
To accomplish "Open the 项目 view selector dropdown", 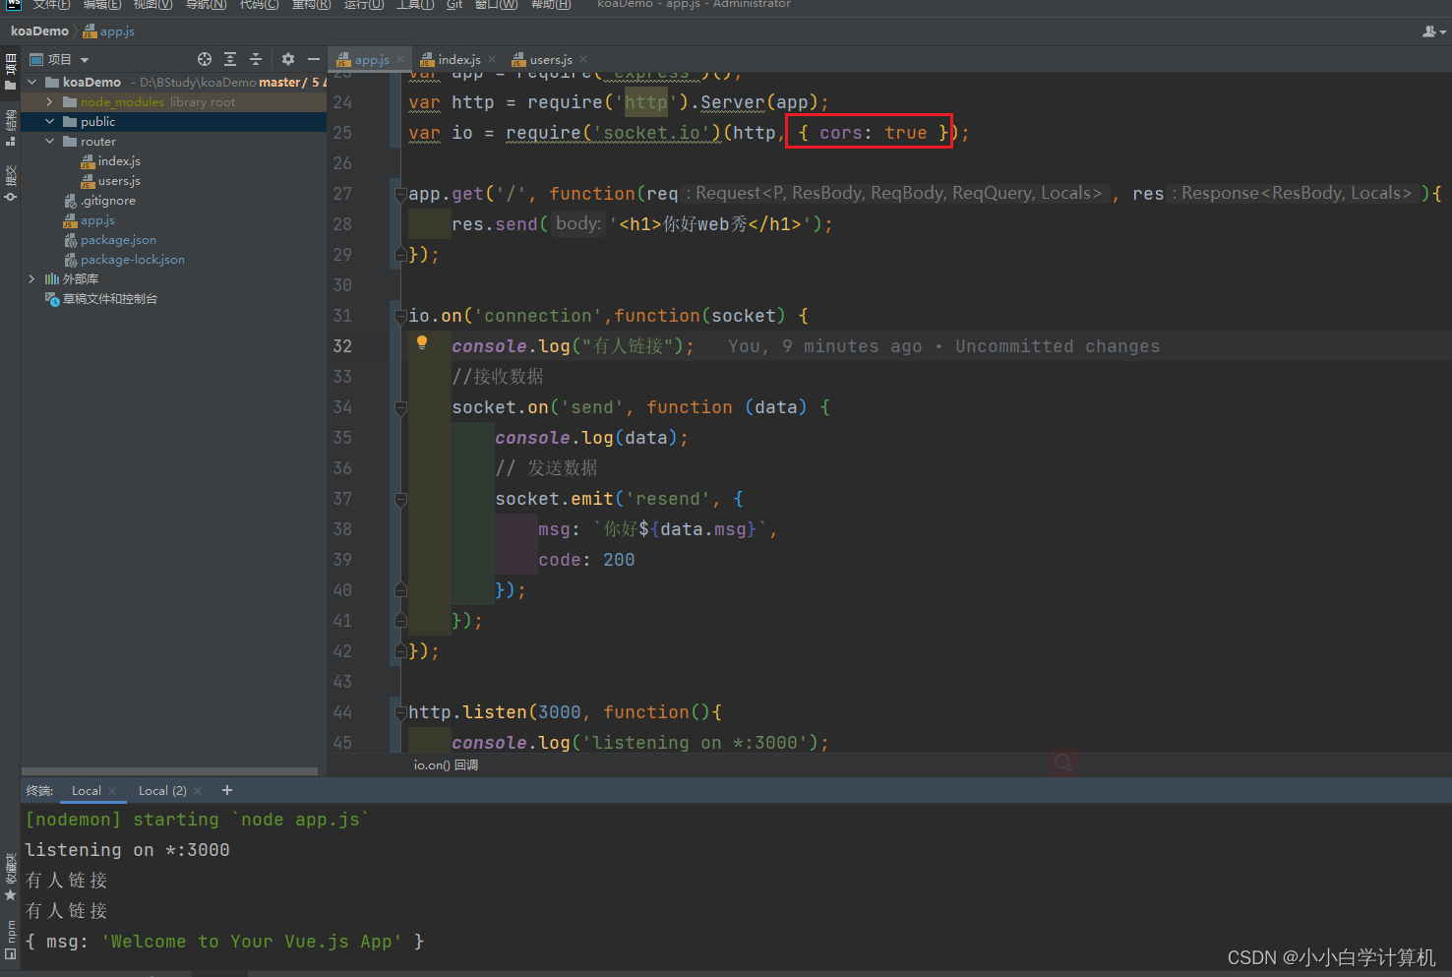I will (x=59, y=59).
